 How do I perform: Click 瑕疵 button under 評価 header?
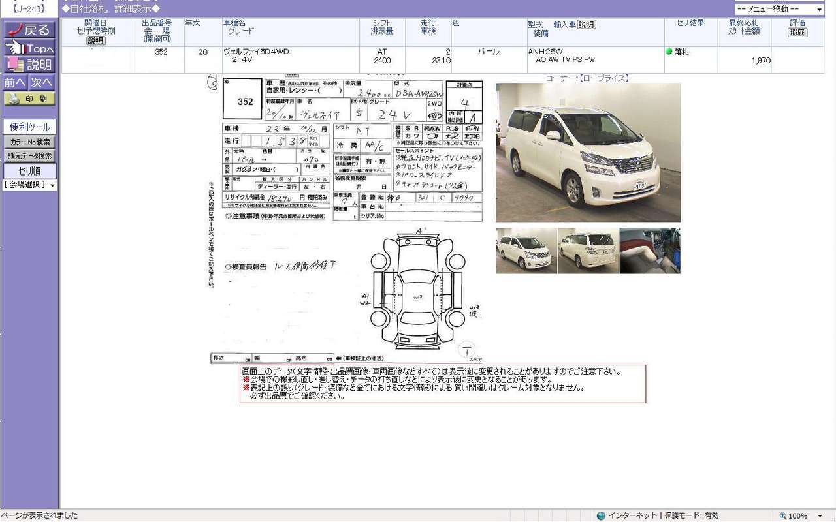[797, 32]
